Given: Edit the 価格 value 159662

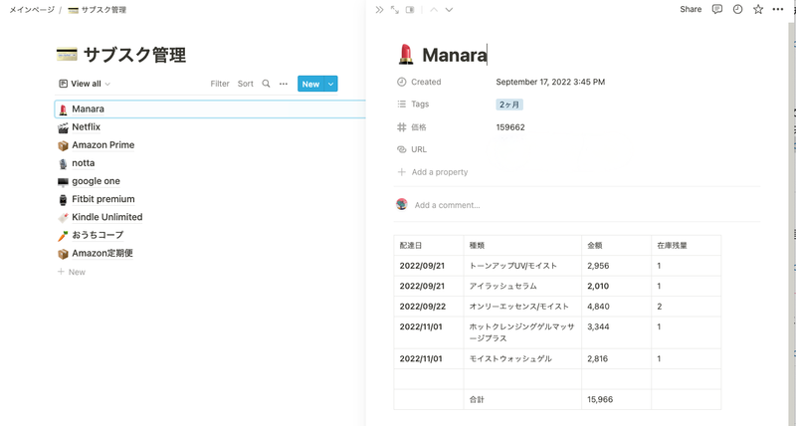Looking at the screenshot, I should [x=510, y=127].
